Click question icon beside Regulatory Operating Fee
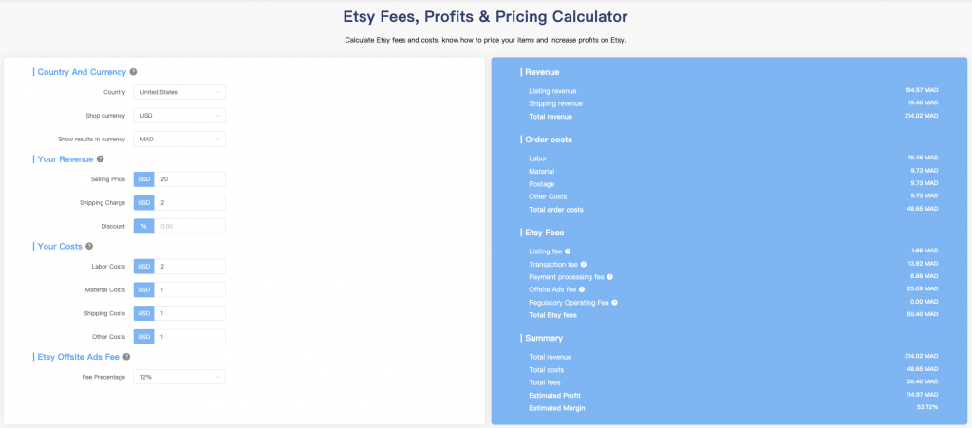 [615, 303]
